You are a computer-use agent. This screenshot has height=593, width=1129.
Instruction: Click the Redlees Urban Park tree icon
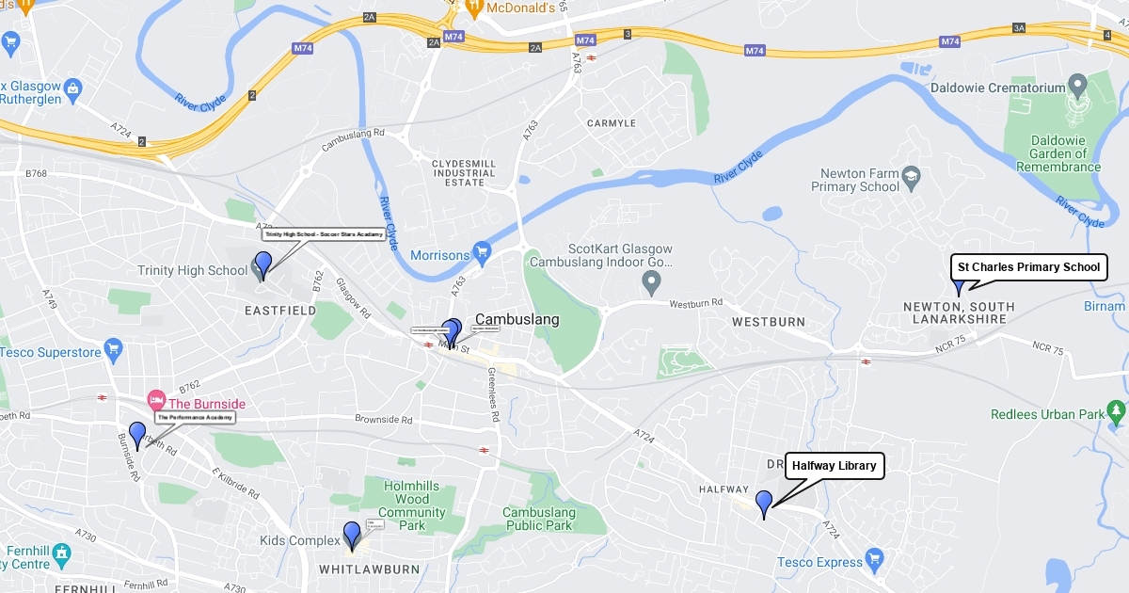[1117, 411]
